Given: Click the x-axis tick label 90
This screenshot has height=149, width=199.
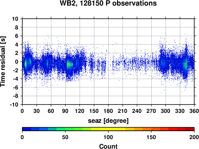Looking at the screenshot, I should pos(65,111).
